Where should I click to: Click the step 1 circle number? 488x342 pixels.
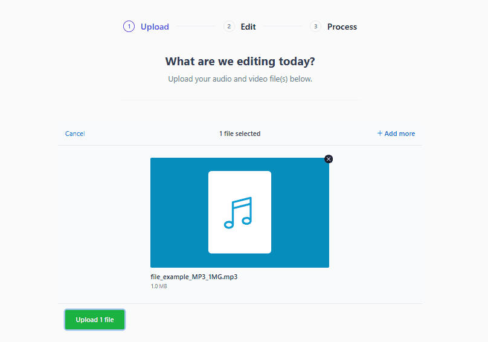(x=129, y=27)
